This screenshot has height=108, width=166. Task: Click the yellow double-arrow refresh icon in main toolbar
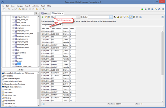point(20,9)
